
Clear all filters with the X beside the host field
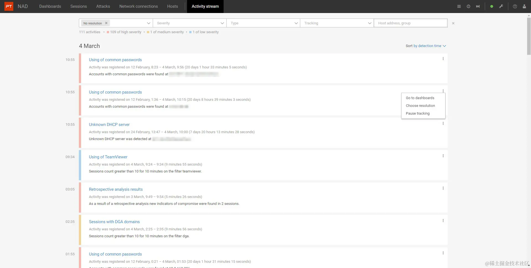pyautogui.click(x=453, y=23)
